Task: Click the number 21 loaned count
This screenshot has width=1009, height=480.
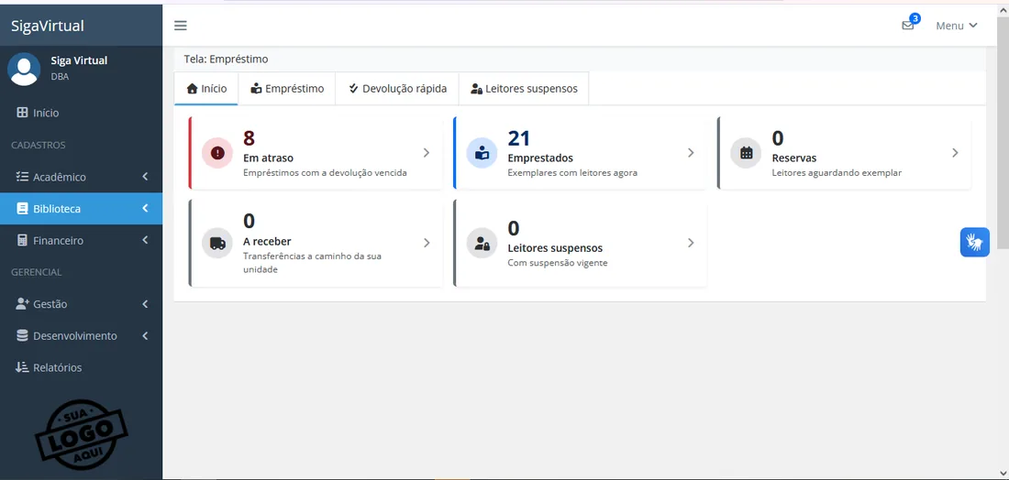Action: coord(518,138)
